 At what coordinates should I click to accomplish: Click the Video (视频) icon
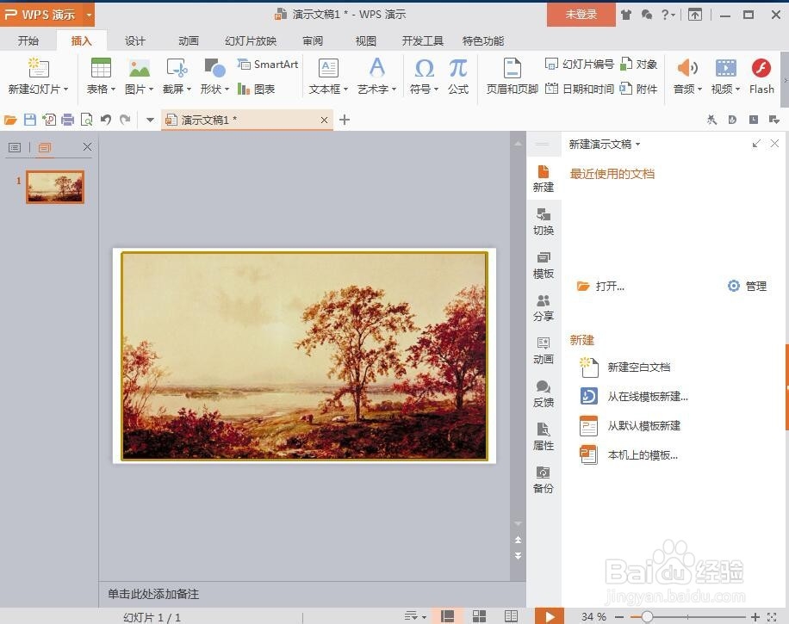click(725, 67)
